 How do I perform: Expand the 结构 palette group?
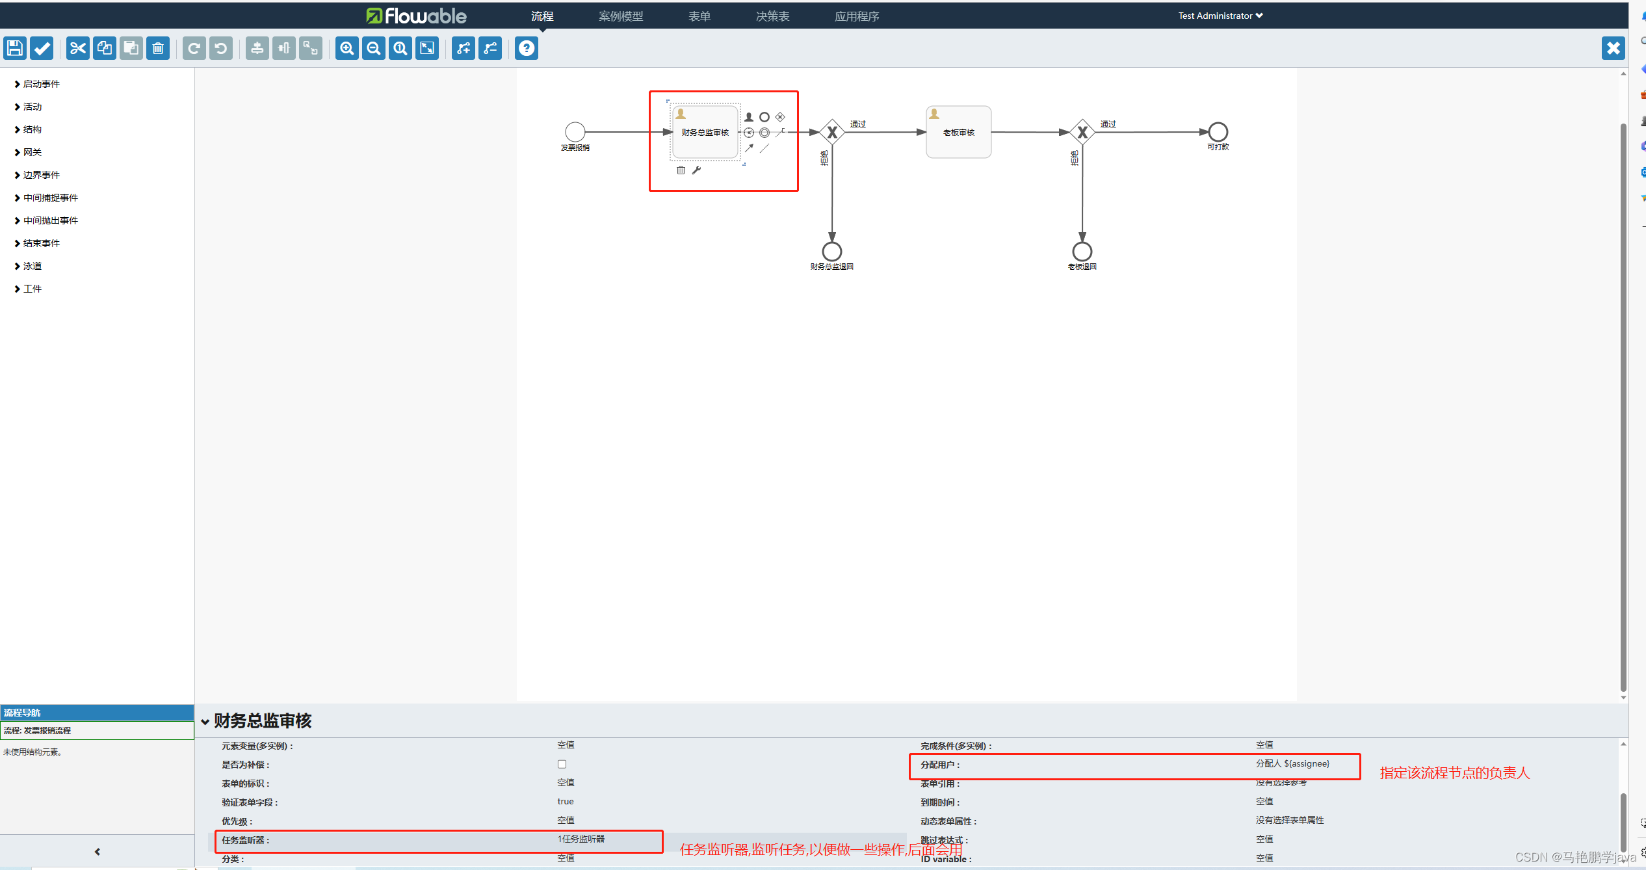[x=28, y=129]
